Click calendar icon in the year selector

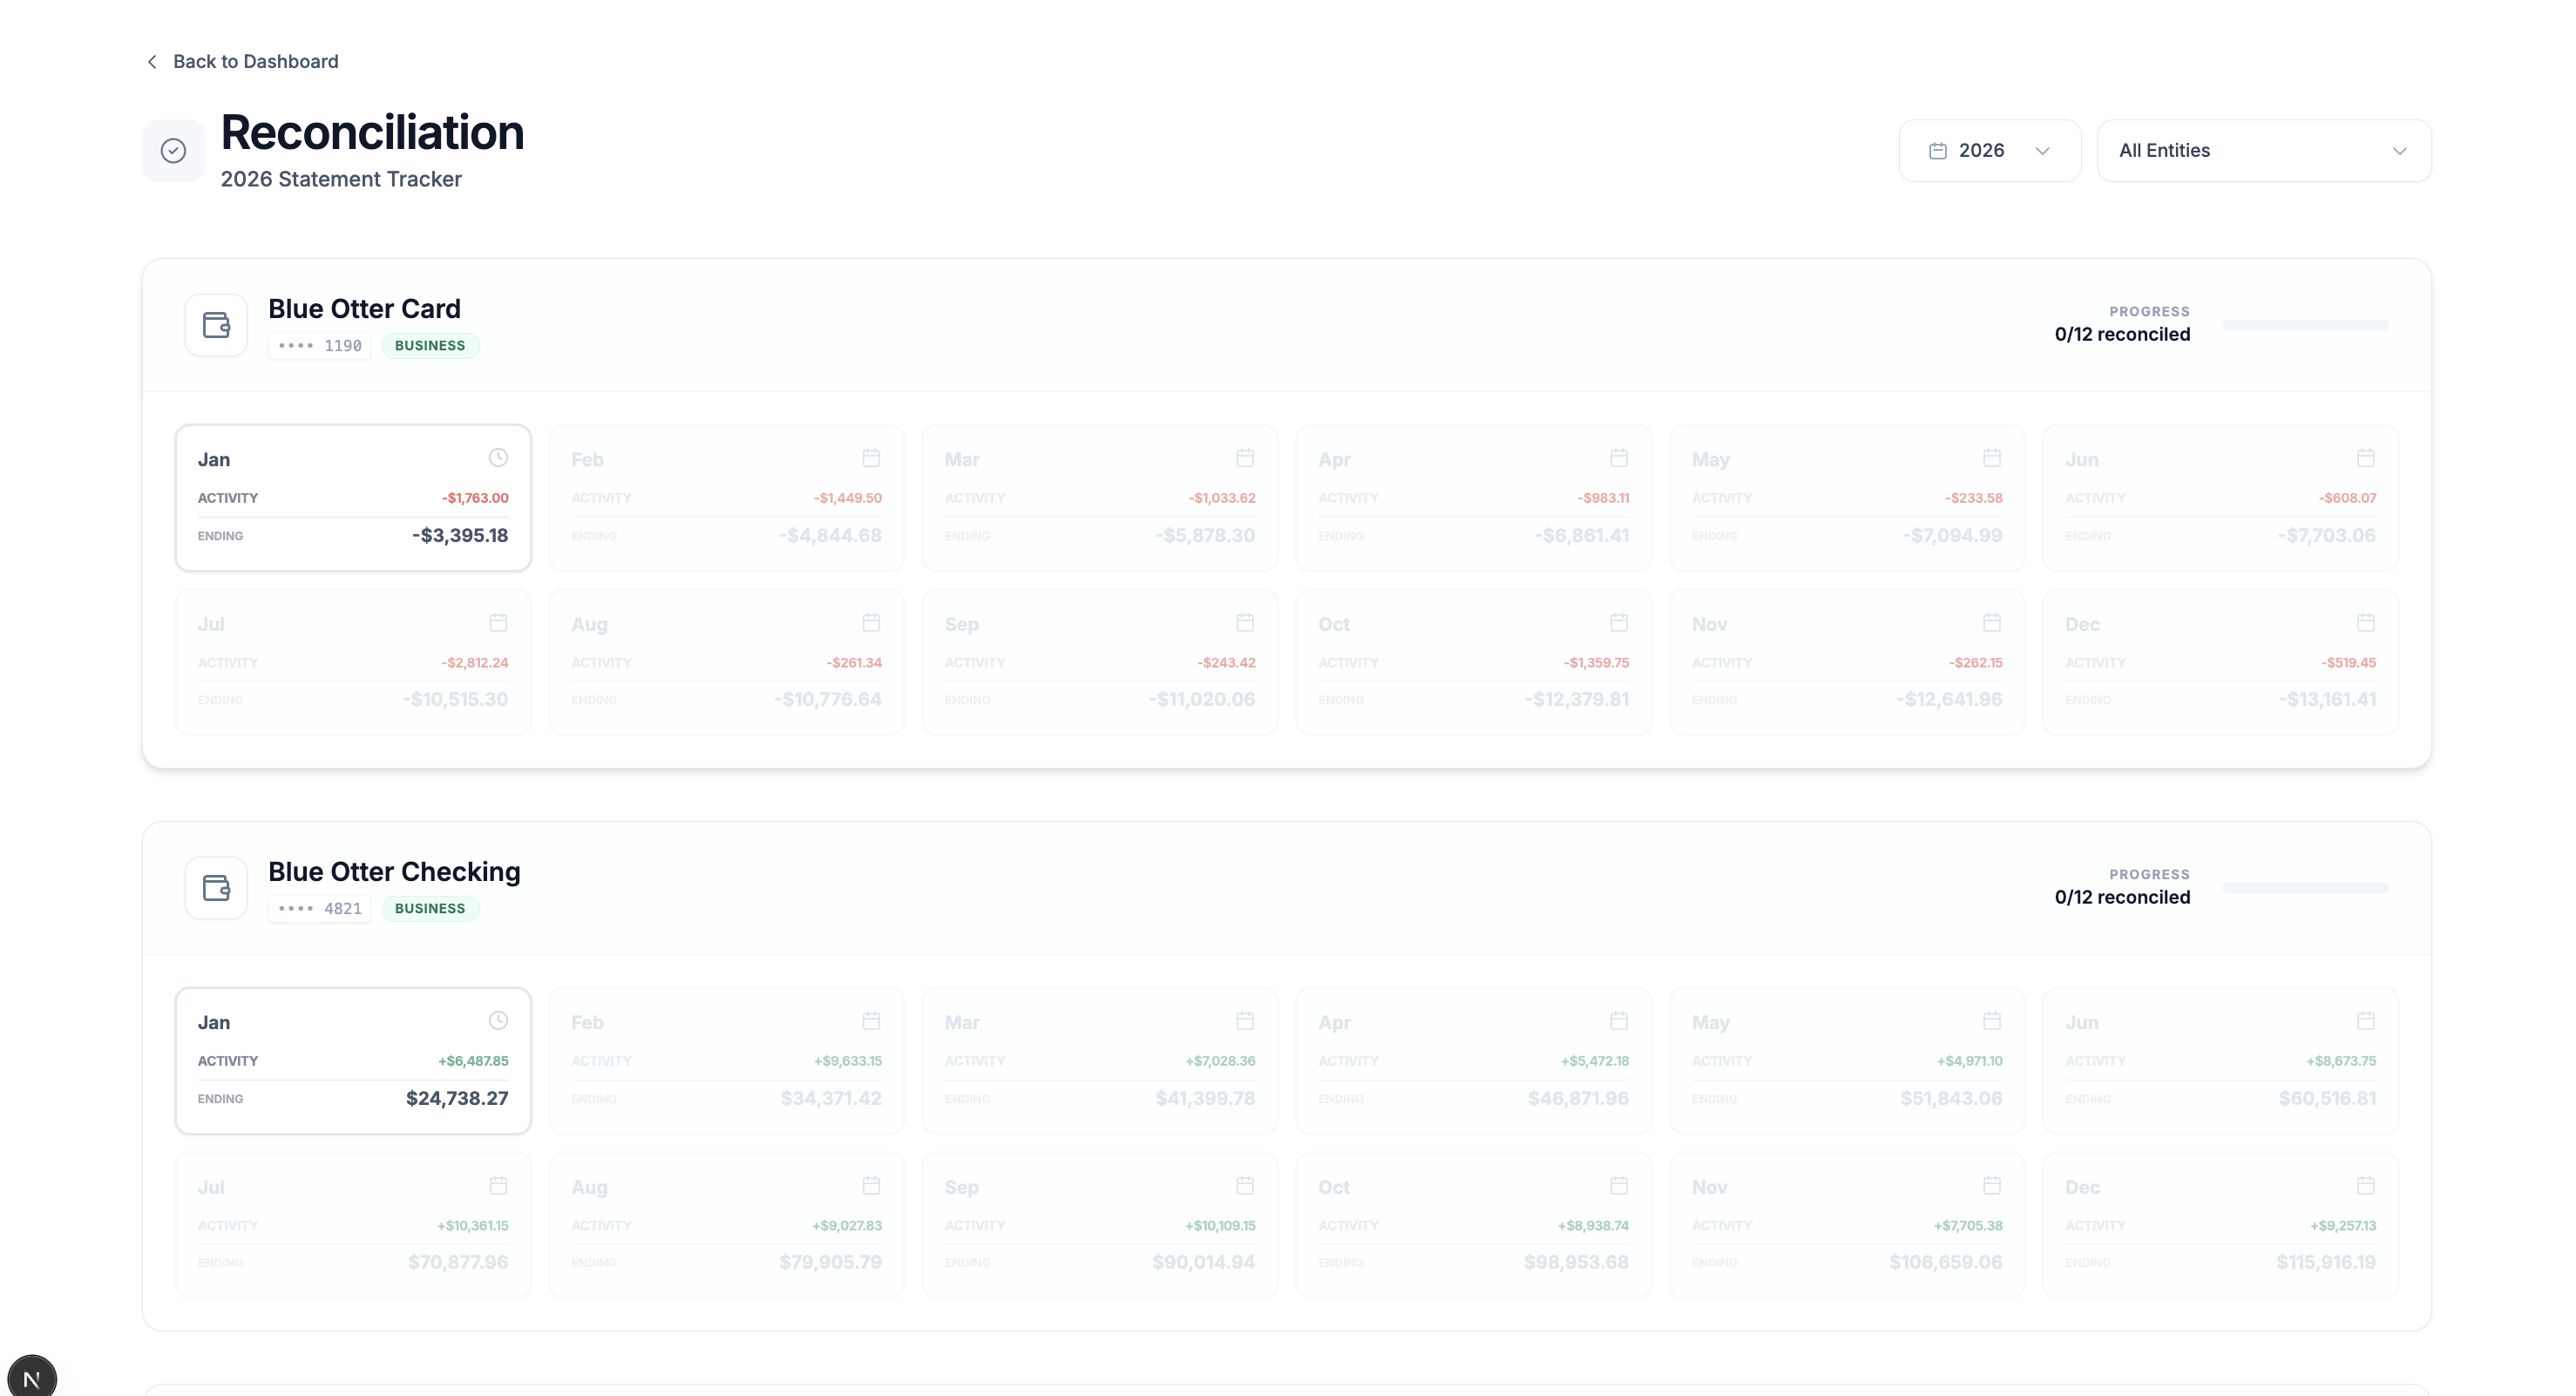1937,151
